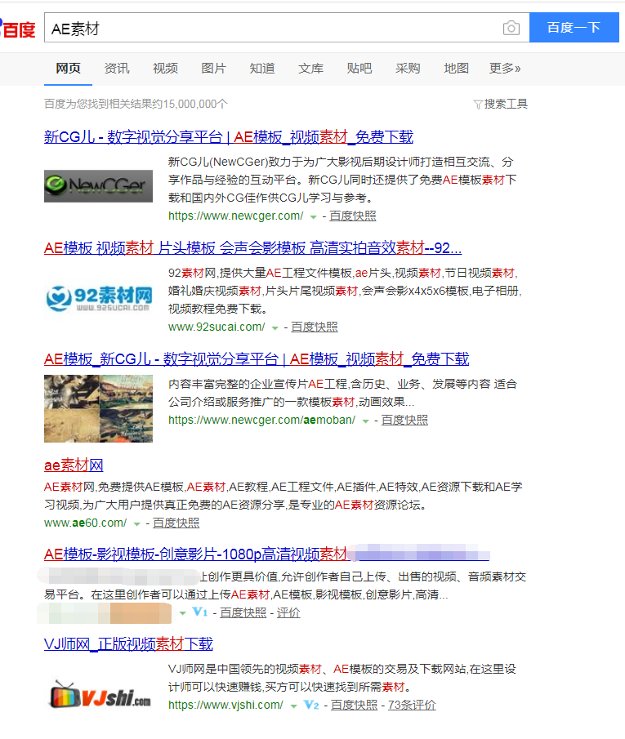The width and height of the screenshot is (625, 739).
Task: Open the ae素材网 result title
Action: 74,465
